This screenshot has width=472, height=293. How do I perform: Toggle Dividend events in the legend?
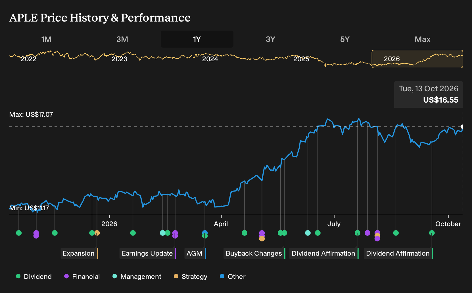(34, 277)
